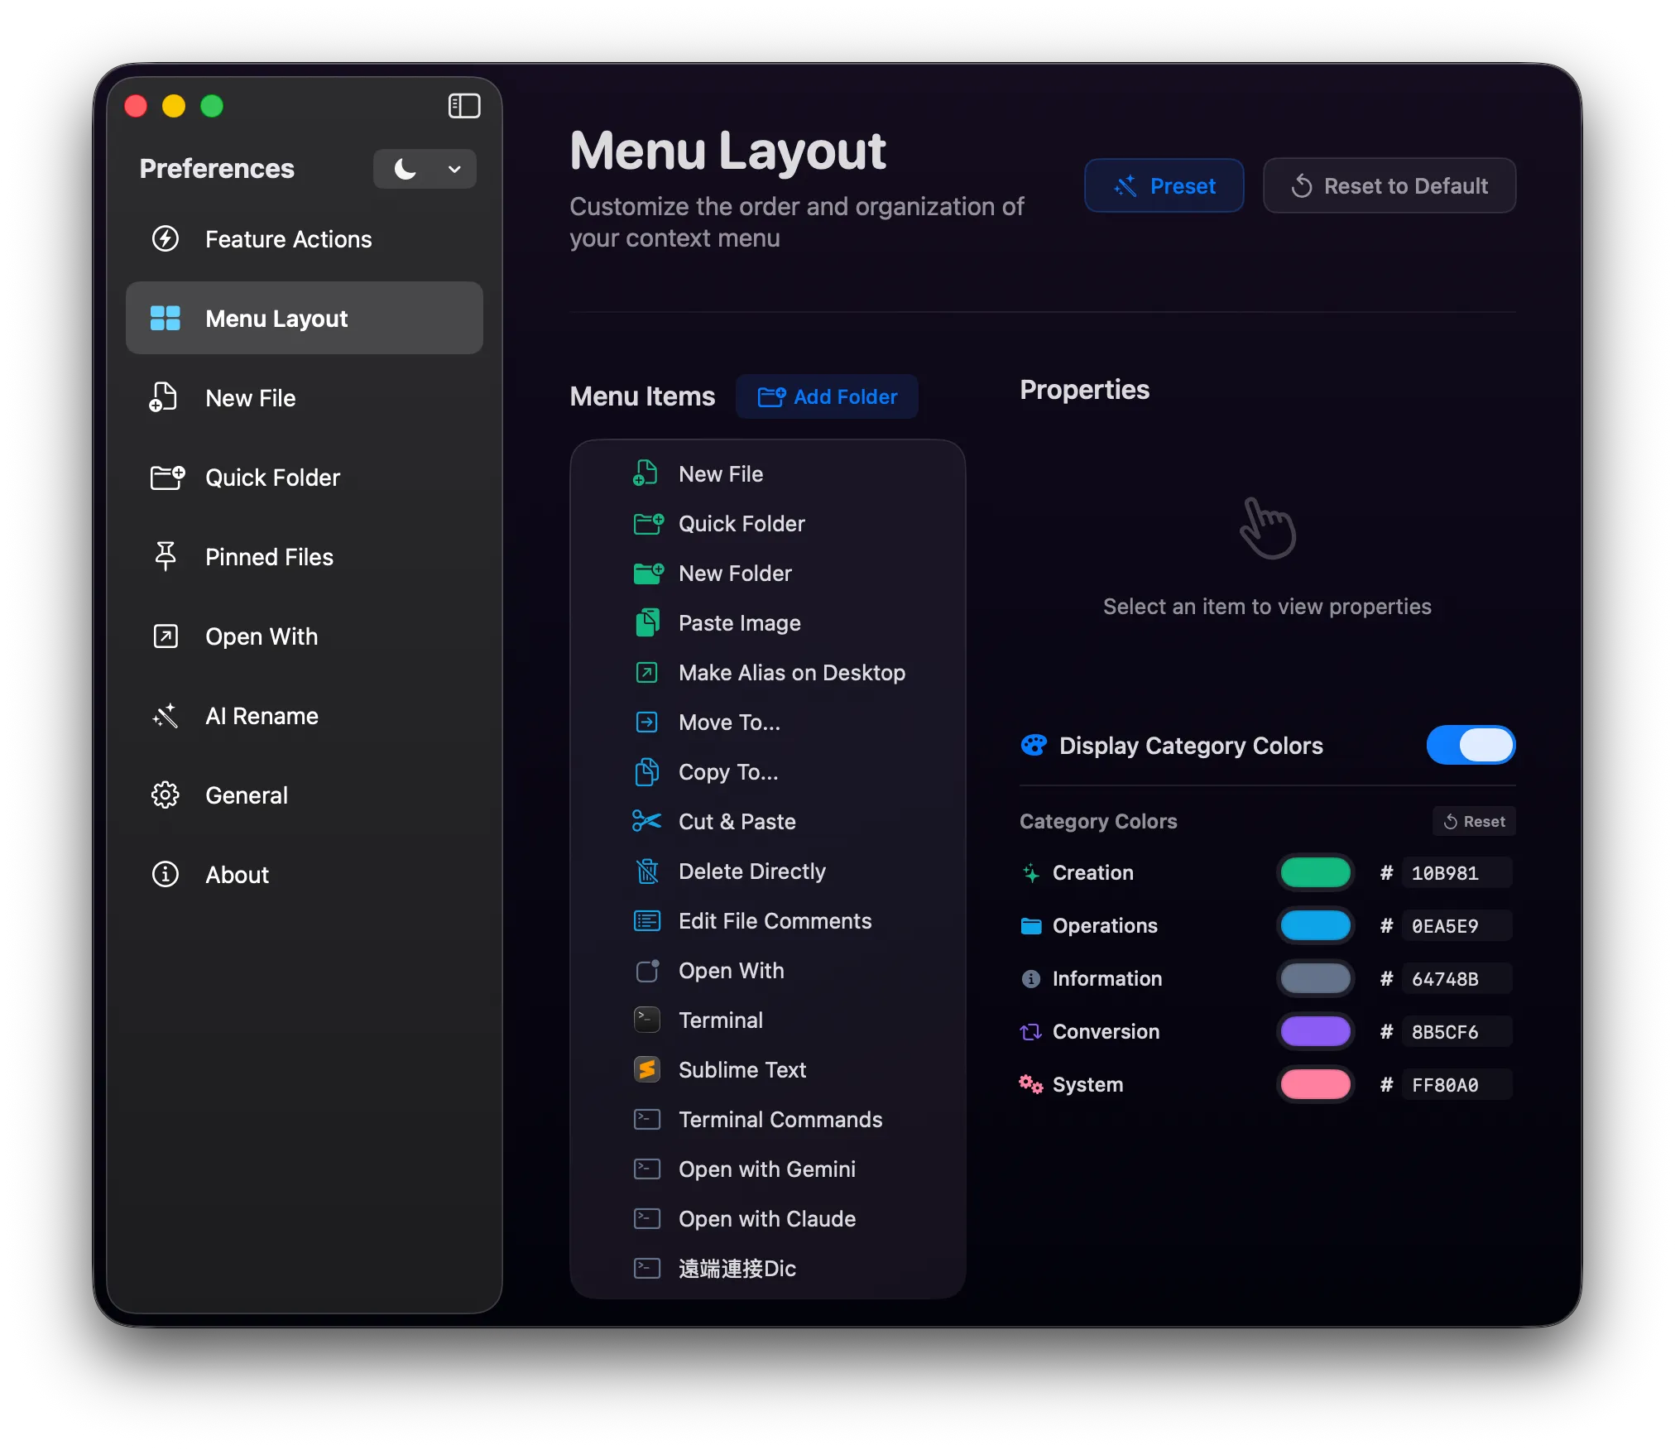
Task: Select "Delete Directly" list row text
Action: point(752,871)
